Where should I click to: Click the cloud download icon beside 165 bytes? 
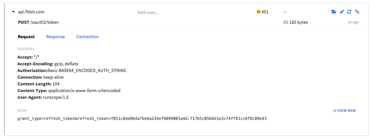point(286,22)
